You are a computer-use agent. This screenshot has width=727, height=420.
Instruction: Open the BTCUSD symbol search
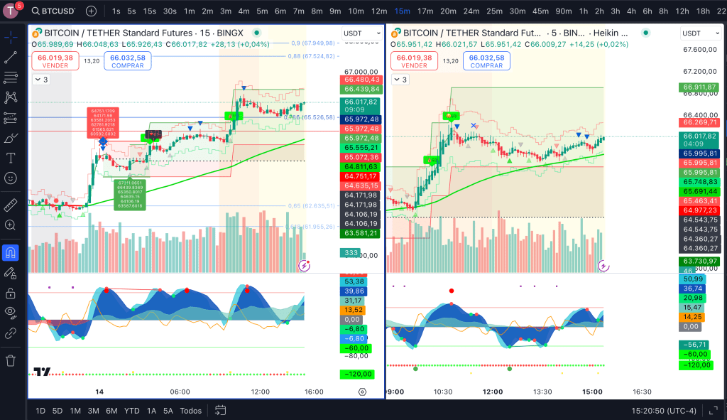coord(53,11)
